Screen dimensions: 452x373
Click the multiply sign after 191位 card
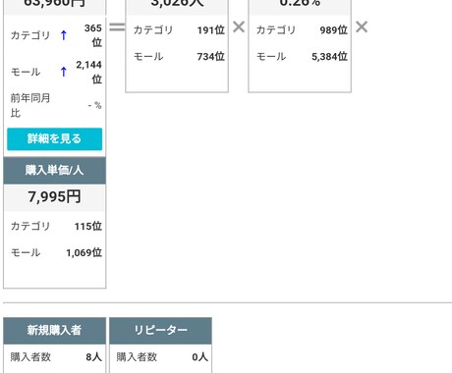239,27
